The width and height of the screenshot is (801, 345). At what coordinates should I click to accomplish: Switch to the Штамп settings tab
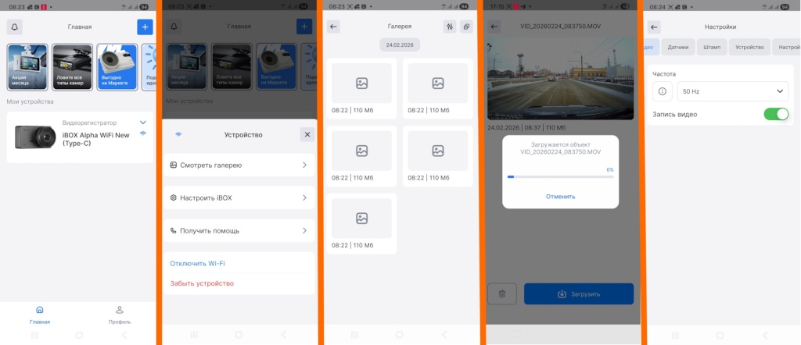tap(712, 48)
